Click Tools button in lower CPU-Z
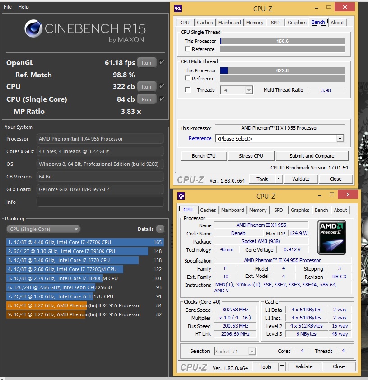Image resolution: width=368 pixels, height=380 pixels. (x=266, y=367)
